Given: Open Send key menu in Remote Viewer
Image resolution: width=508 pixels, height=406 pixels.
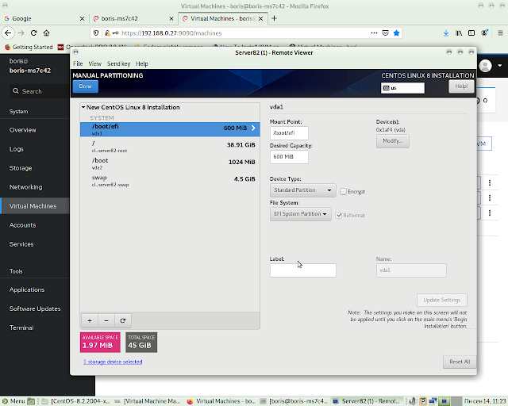Looking at the screenshot, I should tap(118, 63).
